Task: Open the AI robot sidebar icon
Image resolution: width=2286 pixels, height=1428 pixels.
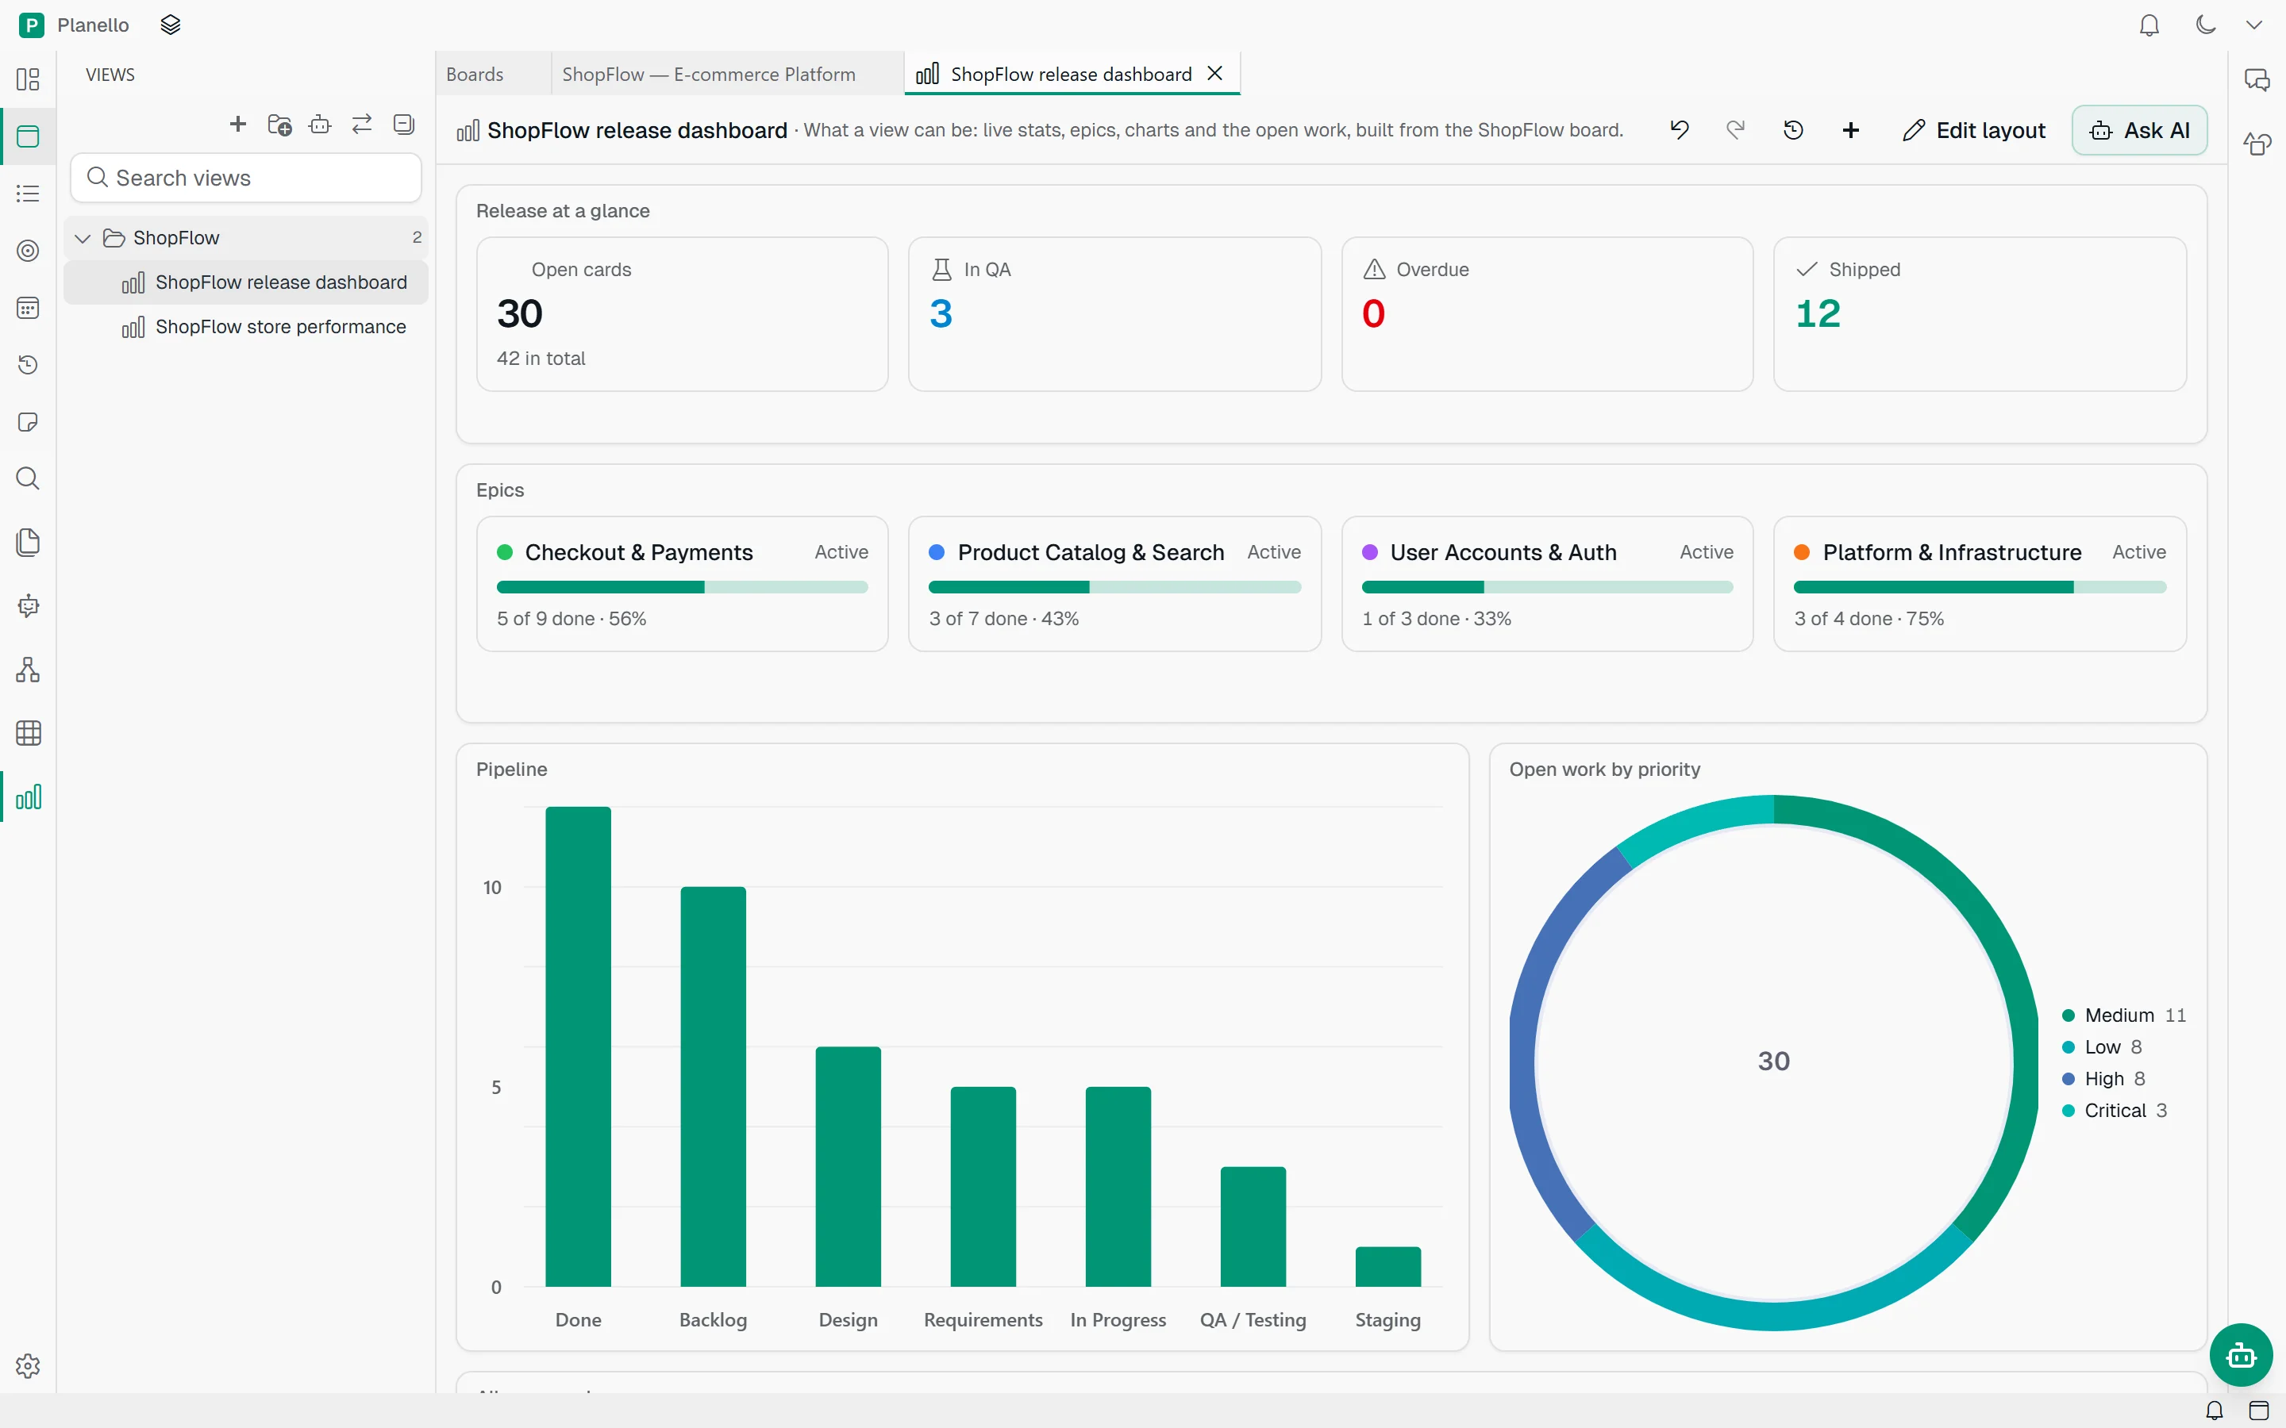Action: click(x=29, y=605)
